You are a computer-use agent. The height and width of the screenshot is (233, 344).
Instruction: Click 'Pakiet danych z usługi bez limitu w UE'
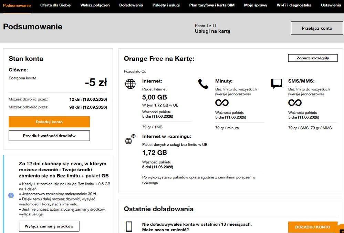175,145
